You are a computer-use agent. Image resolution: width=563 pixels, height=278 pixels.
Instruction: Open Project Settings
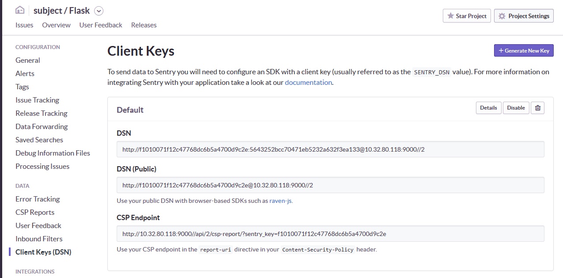click(x=524, y=16)
